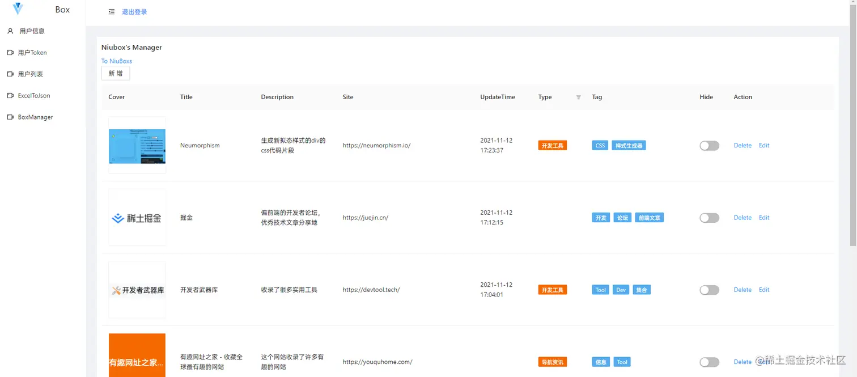Click the 开发 tag in 掘金 row

(x=601, y=218)
